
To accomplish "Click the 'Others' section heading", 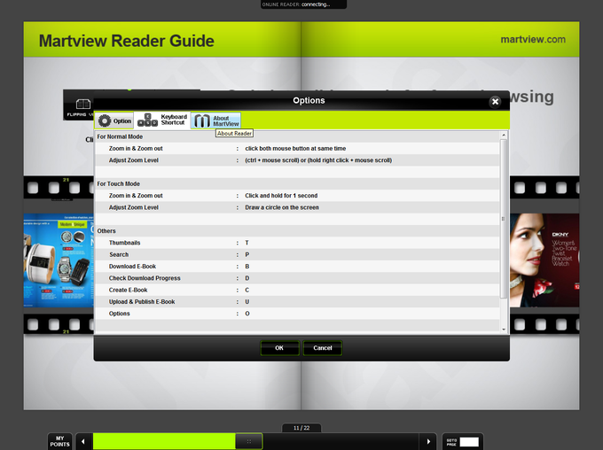I will click(x=106, y=231).
